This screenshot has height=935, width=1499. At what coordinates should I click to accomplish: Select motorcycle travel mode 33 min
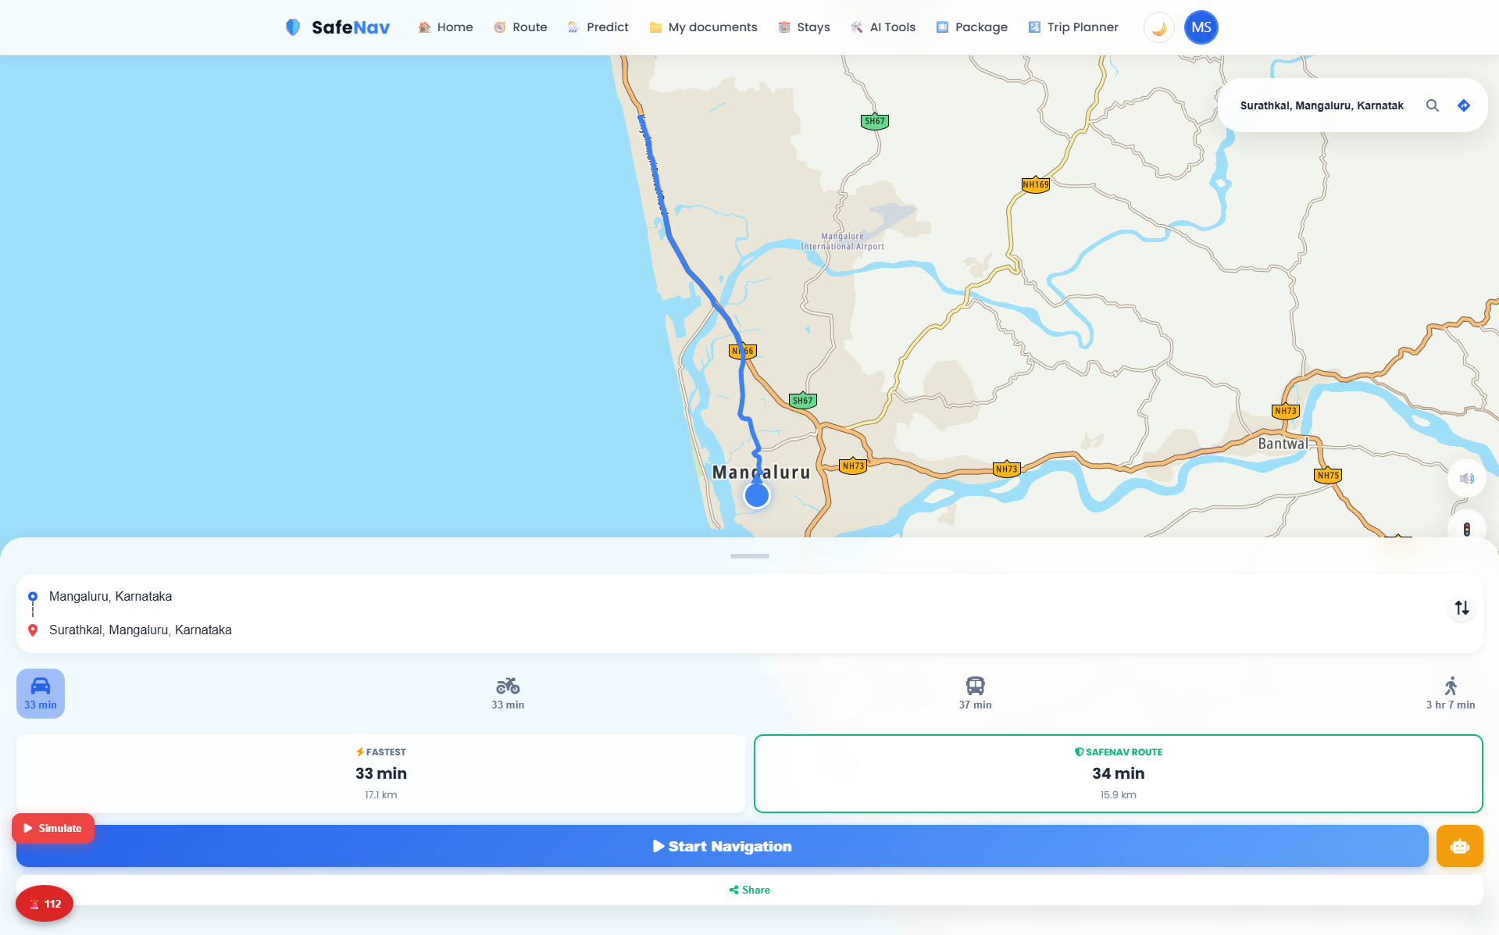pyautogui.click(x=508, y=694)
